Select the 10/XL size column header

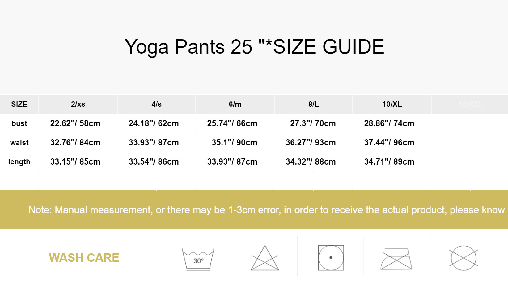(x=392, y=104)
